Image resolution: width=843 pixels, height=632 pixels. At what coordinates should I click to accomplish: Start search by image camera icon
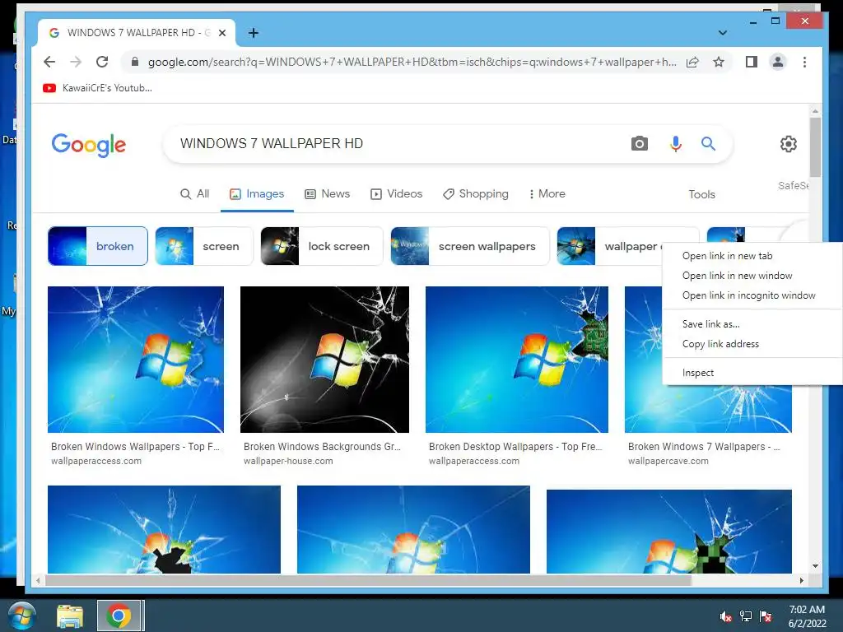(x=639, y=143)
